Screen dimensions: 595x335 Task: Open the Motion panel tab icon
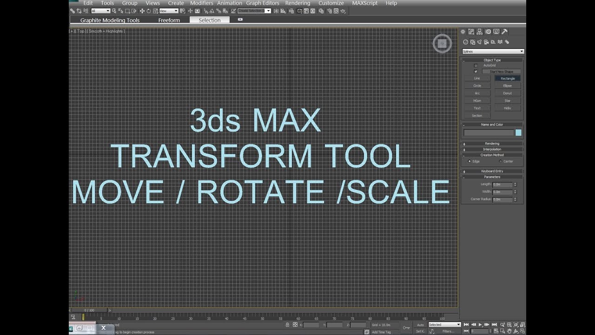pyautogui.click(x=488, y=32)
